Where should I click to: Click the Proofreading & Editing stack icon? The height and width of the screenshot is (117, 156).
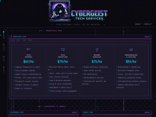(131, 50)
